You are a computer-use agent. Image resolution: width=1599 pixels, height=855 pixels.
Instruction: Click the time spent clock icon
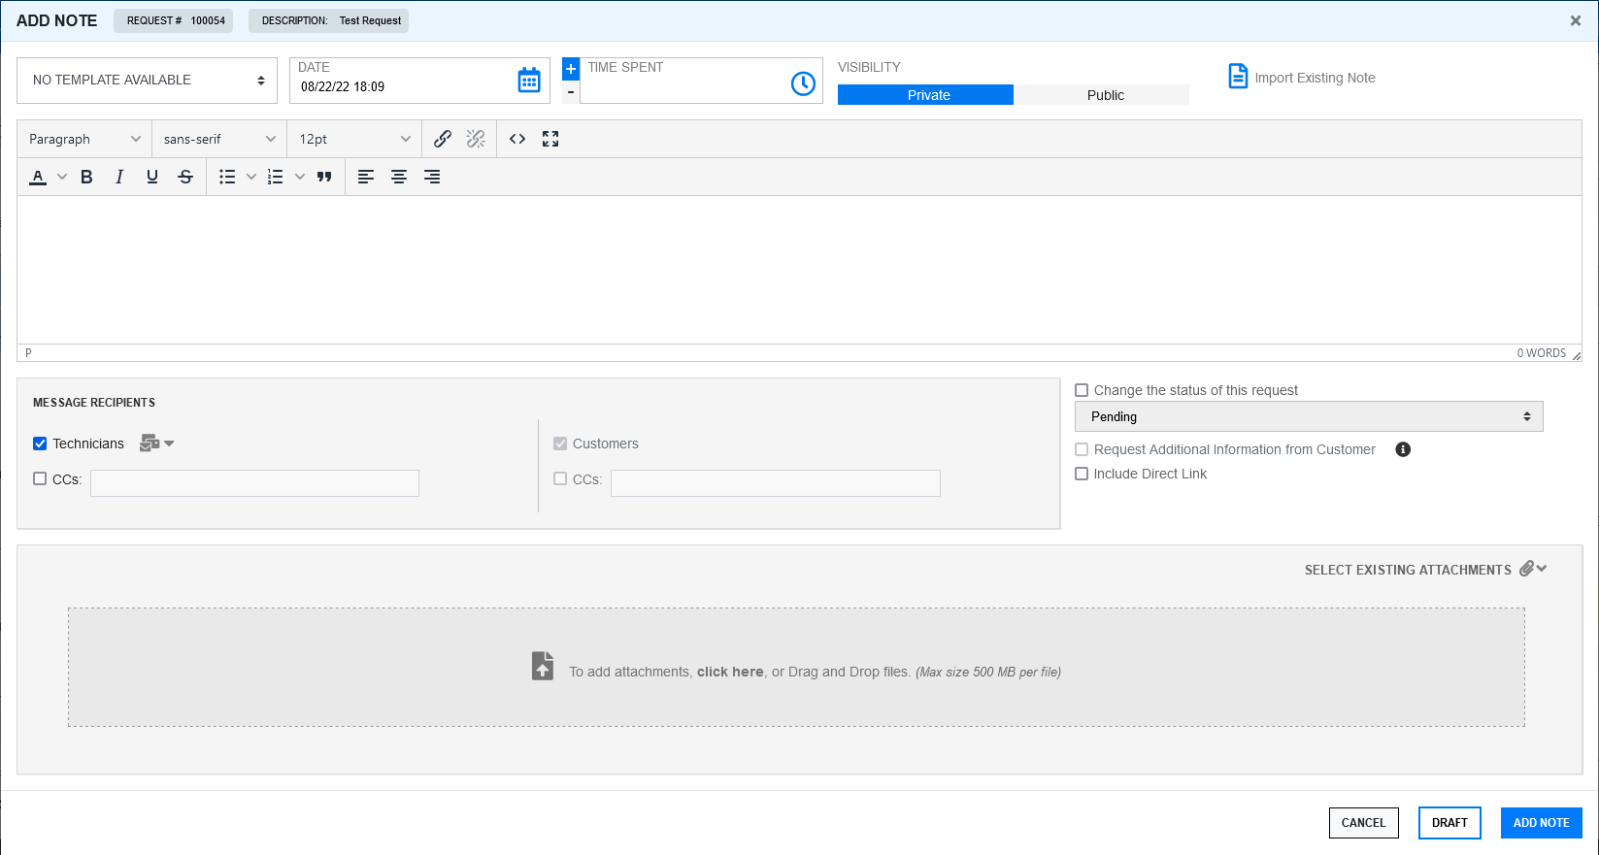point(803,83)
